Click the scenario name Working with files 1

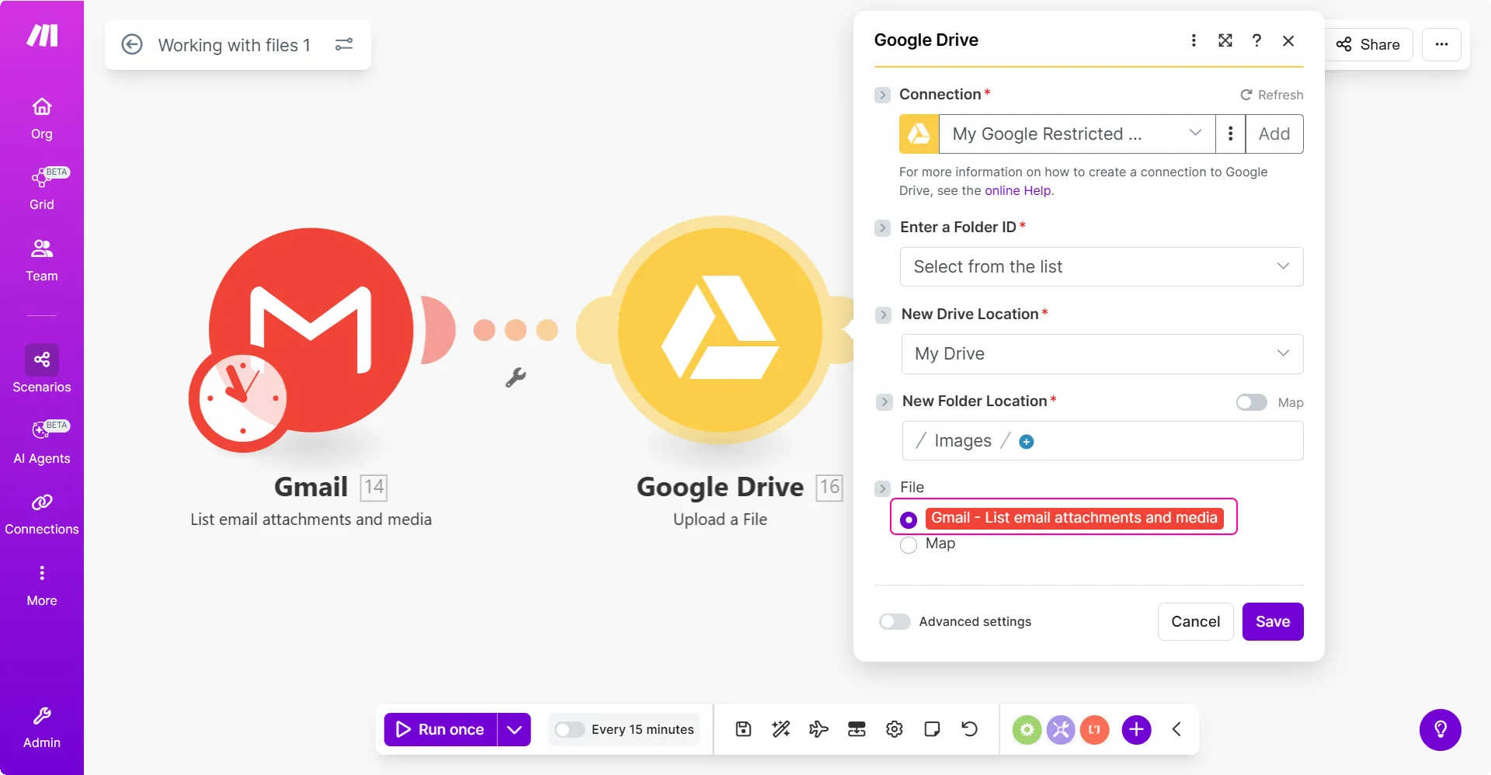(234, 45)
